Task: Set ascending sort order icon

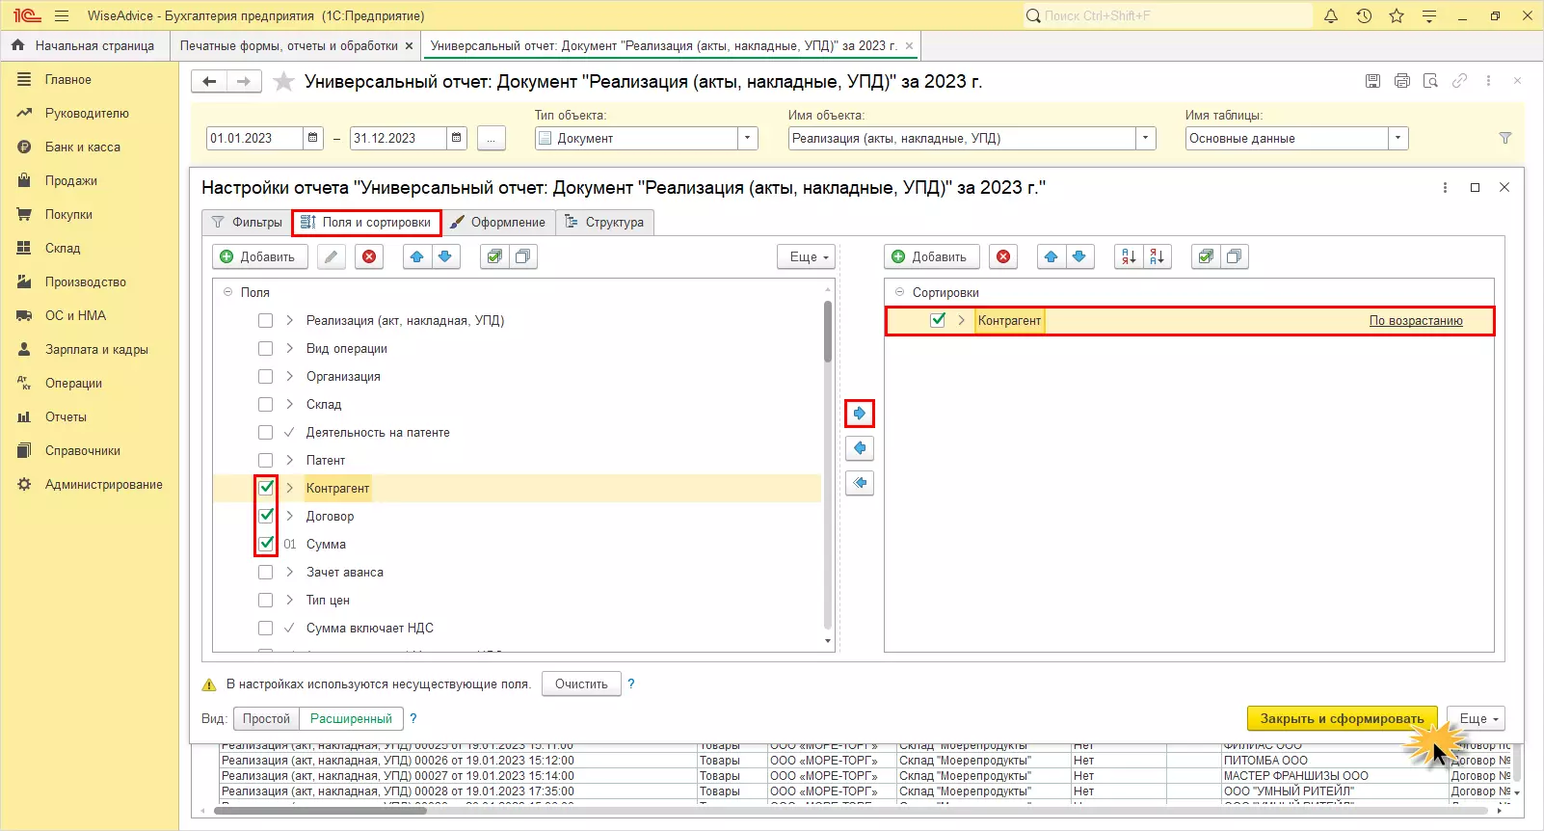Action: coord(1129,256)
